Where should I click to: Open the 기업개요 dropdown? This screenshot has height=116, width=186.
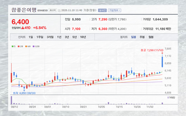[115, 10]
